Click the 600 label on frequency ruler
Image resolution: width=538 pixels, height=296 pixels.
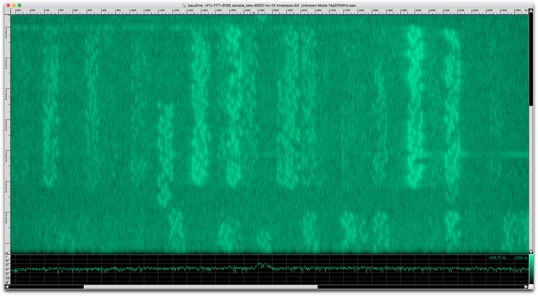(x=19, y=10)
